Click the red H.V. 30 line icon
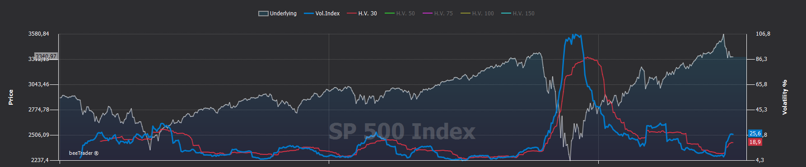This screenshot has width=806, height=167. pos(352,14)
